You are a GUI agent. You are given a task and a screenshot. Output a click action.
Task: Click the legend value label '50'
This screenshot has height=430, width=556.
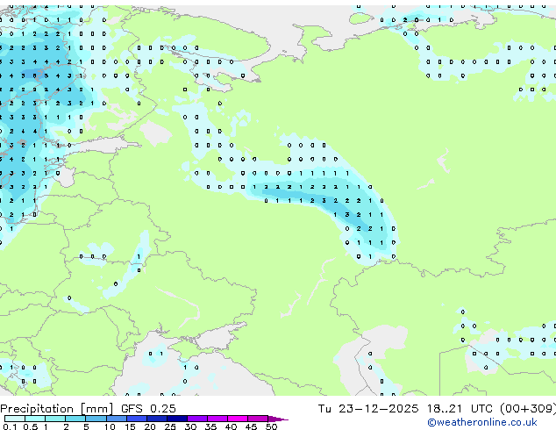tap(271, 426)
